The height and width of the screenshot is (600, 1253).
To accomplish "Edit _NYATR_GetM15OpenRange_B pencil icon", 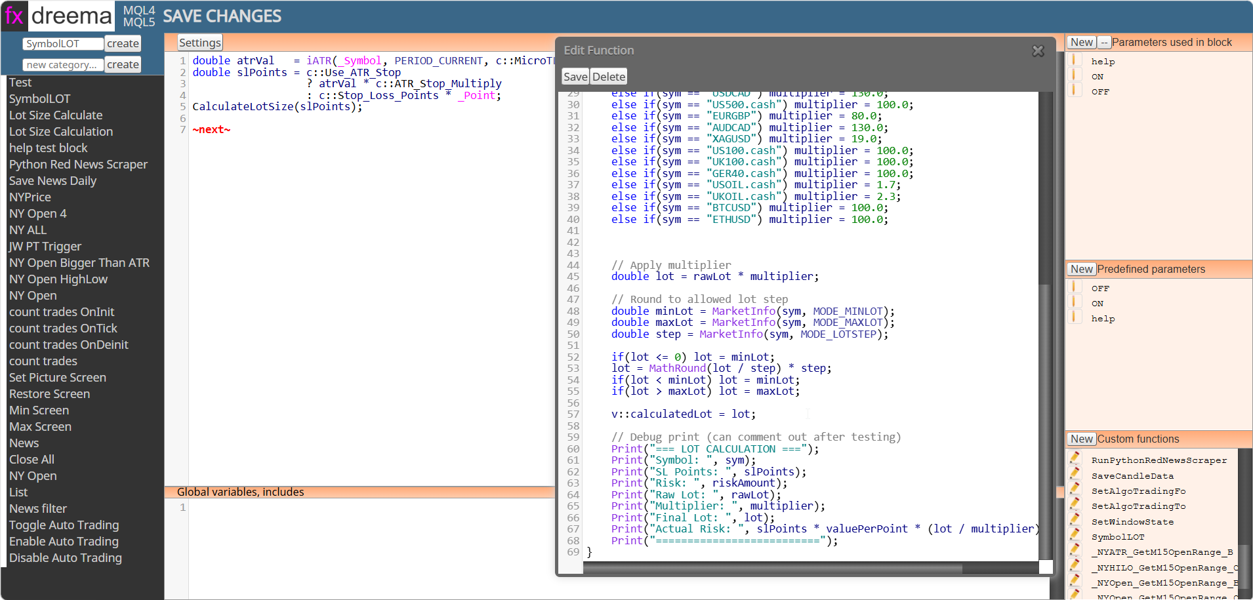I will click(x=1075, y=551).
